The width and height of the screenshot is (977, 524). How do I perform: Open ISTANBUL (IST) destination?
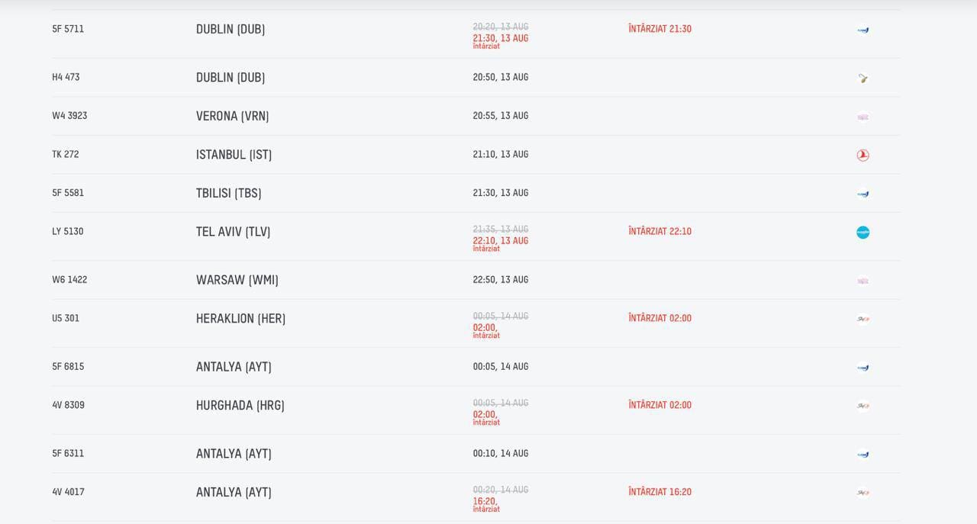coord(234,155)
